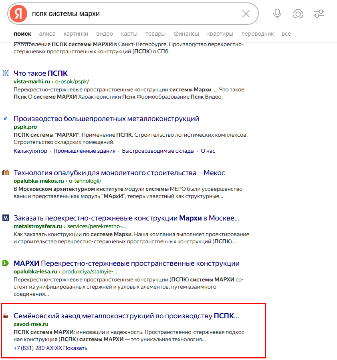Expand the "все" services tab
This screenshot has width=337, height=360.
286,34
